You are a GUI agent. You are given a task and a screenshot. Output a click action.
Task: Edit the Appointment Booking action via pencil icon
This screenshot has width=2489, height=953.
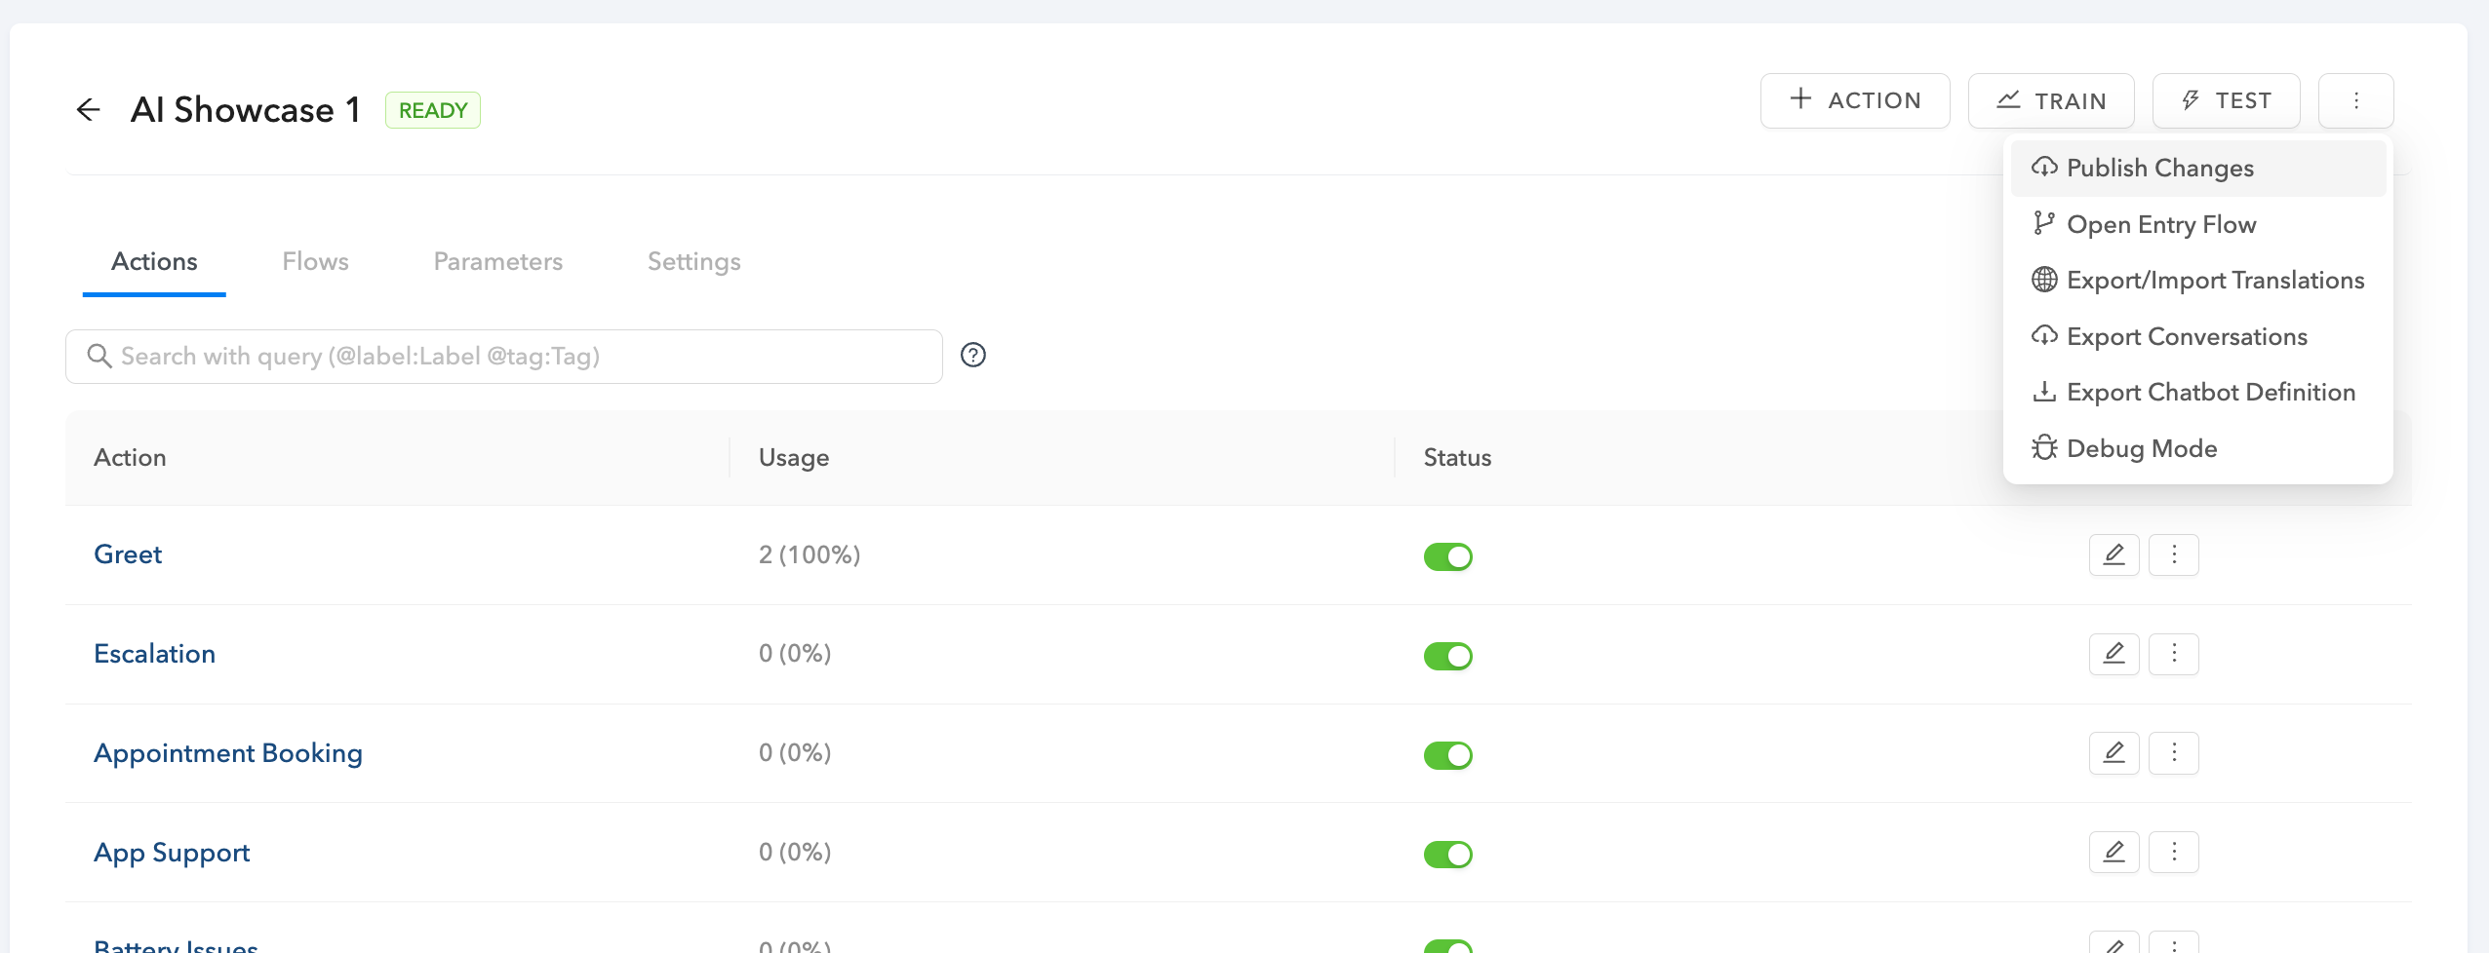point(2114,753)
